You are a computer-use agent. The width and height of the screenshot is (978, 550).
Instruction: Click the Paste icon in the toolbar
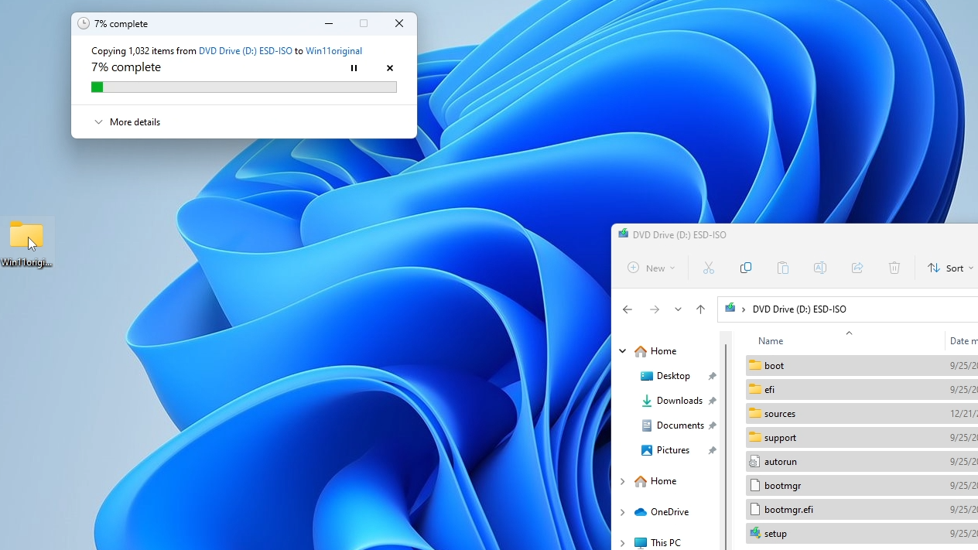tap(782, 268)
